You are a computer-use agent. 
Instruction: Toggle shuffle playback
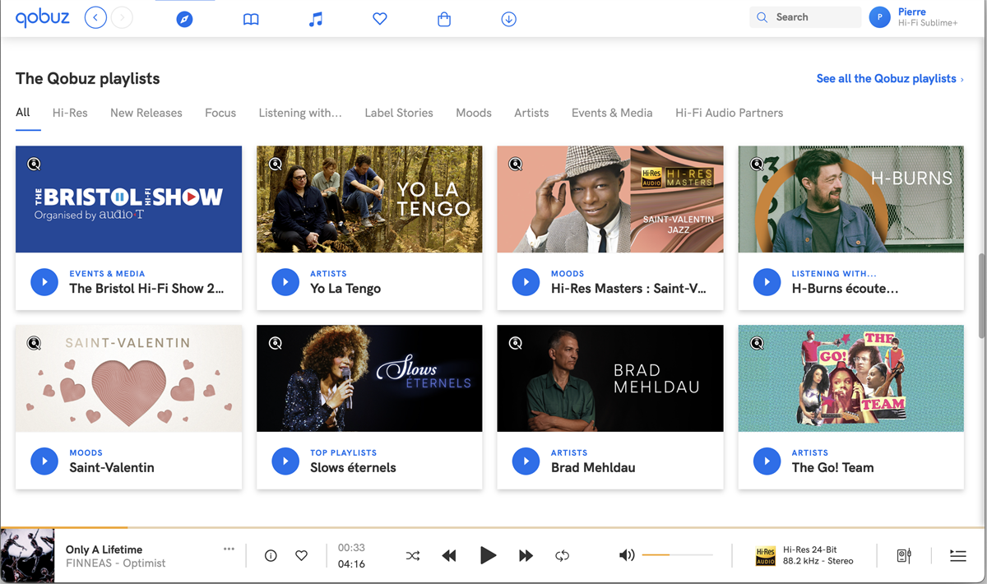(413, 556)
